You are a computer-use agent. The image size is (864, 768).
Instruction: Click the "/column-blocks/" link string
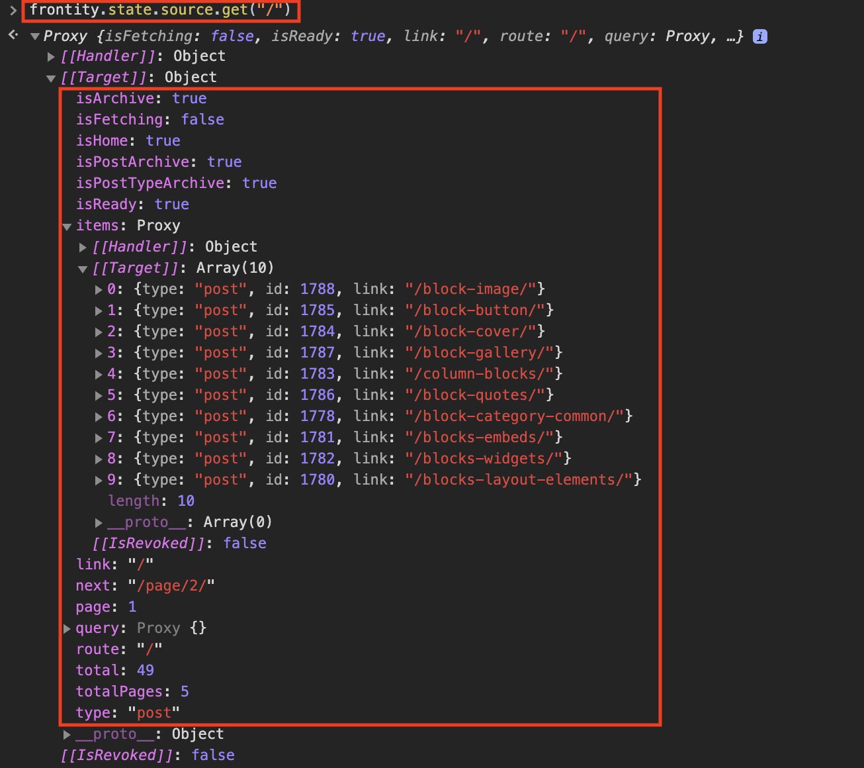point(480,373)
